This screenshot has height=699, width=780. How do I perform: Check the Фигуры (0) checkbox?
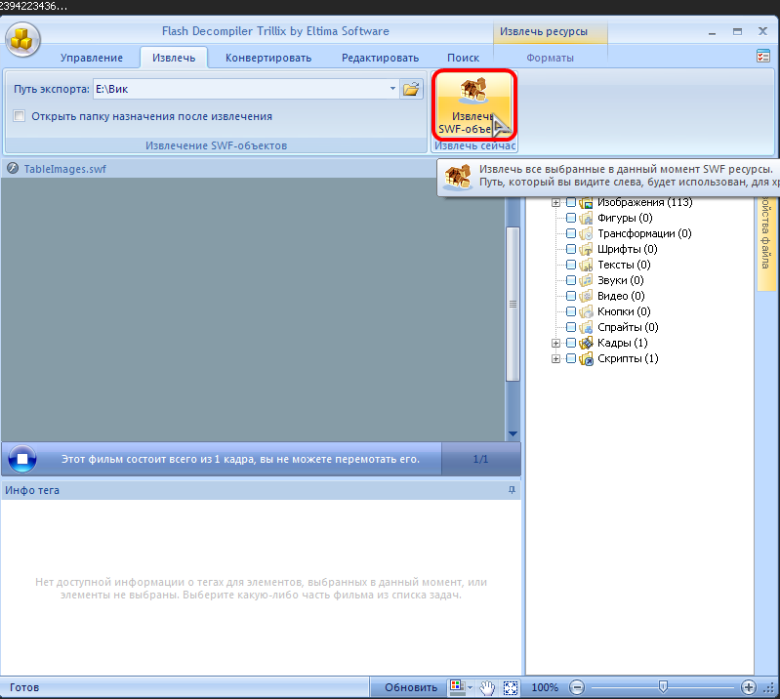click(x=571, y=218)
